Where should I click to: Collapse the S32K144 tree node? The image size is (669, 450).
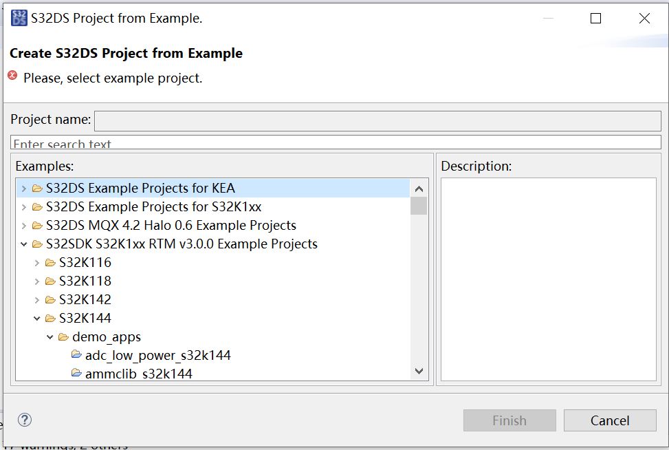37,318
